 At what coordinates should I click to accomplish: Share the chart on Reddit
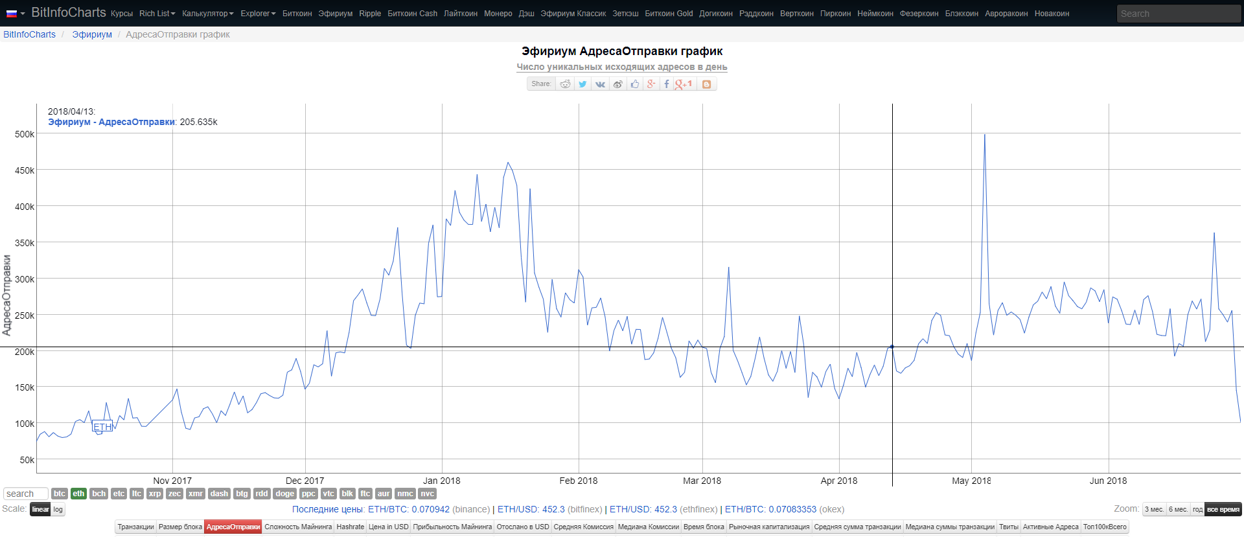pos(566,84)
